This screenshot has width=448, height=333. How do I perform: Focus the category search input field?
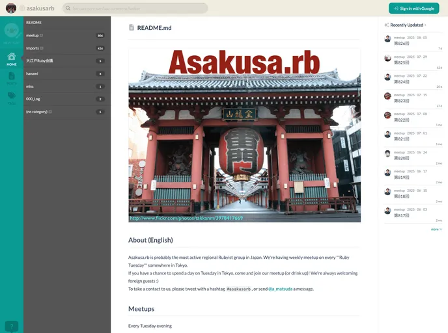point(135,8)
